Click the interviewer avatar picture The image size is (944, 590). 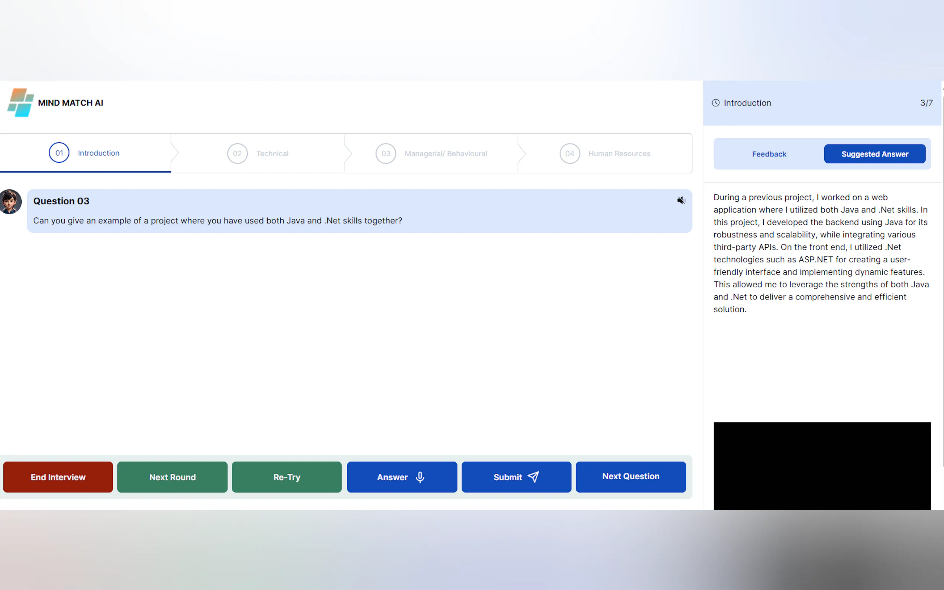[10, 202]
